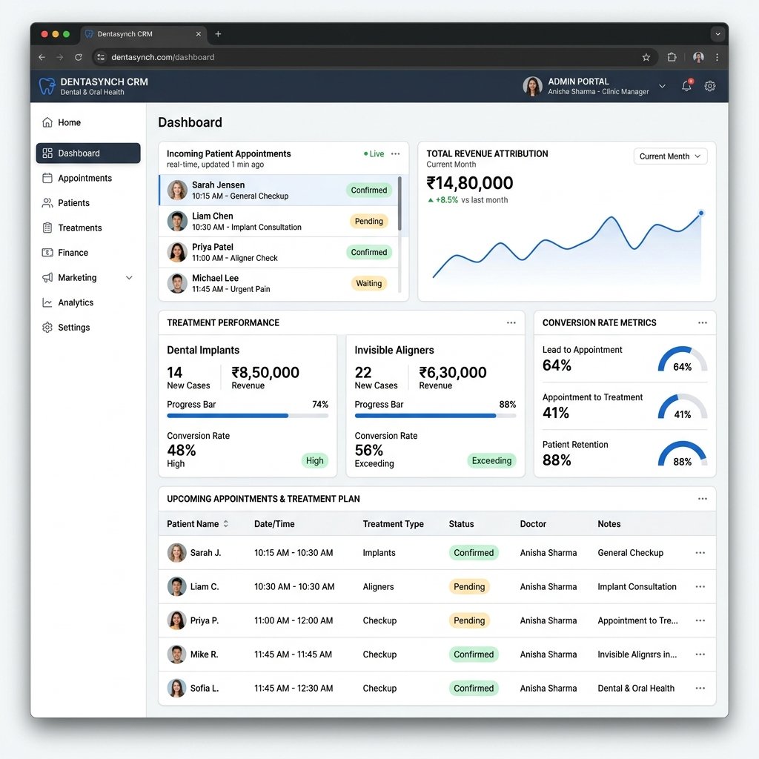Select Dashboard in sidebar
Viewport: 759px width, 759px height.
pyautogui.click(x=88, y=153)
